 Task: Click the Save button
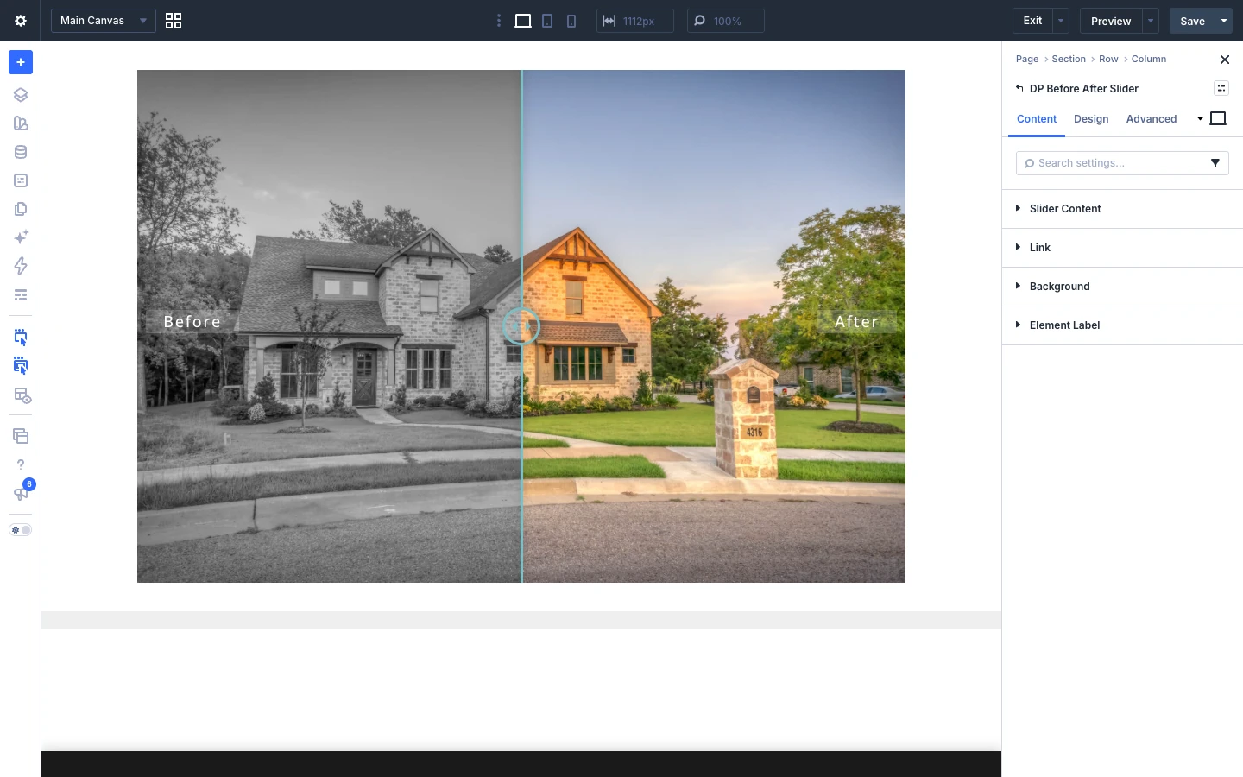1192,21
